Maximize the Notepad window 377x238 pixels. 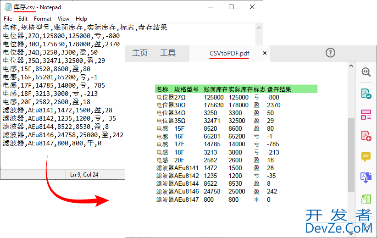pos(231,7)
